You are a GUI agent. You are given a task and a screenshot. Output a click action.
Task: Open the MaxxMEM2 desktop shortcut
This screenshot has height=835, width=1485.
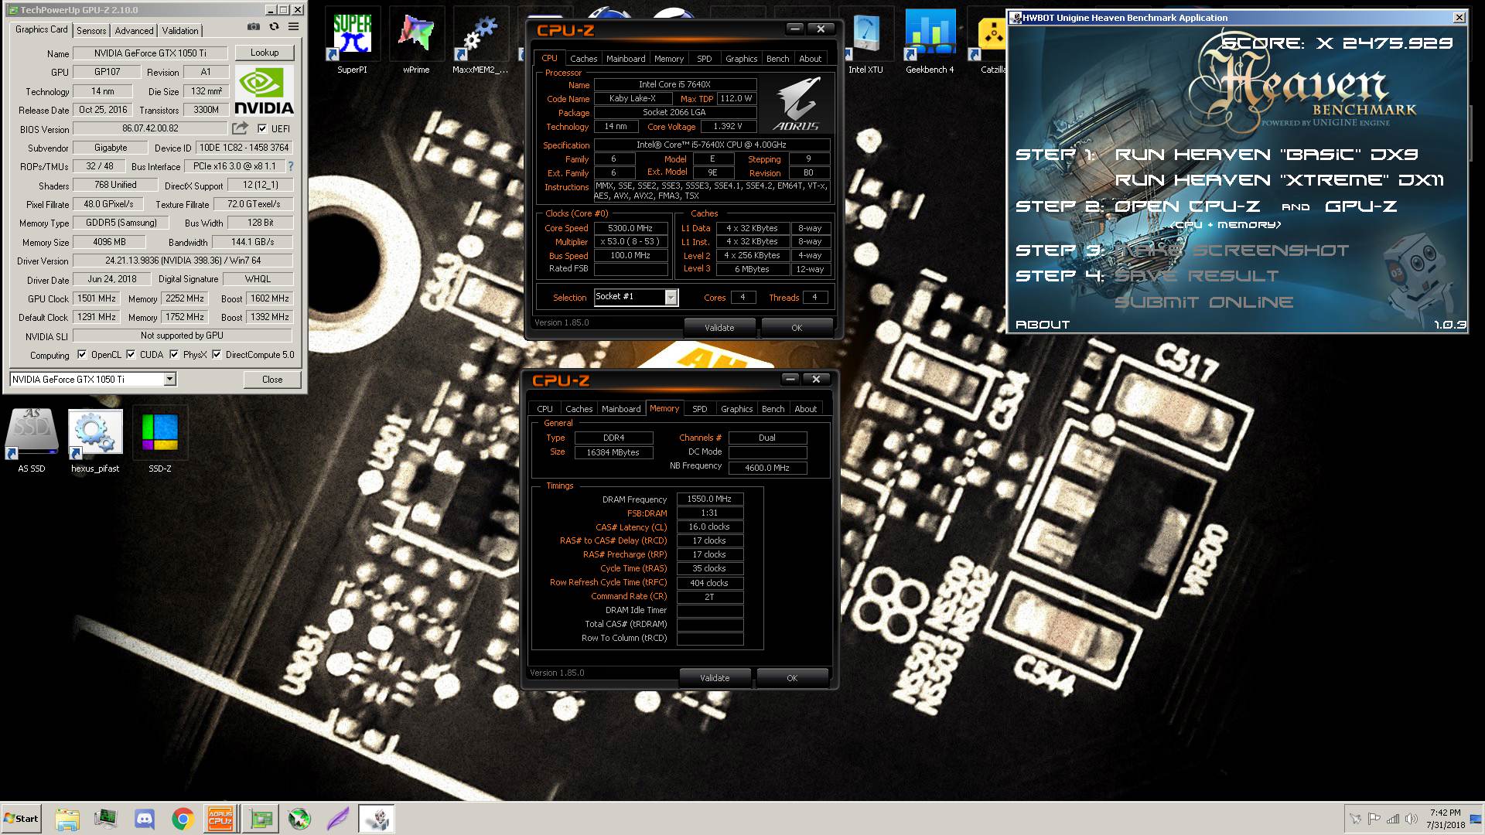coord(480,40)
